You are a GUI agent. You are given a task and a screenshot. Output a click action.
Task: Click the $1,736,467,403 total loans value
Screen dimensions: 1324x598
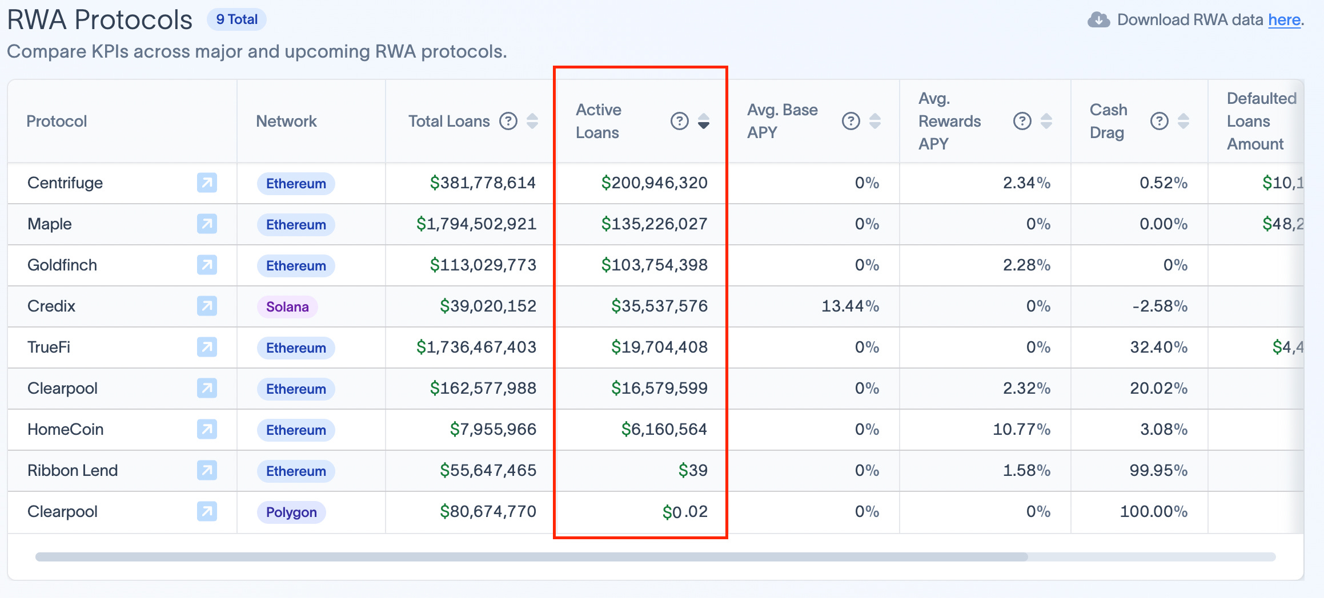476,347
